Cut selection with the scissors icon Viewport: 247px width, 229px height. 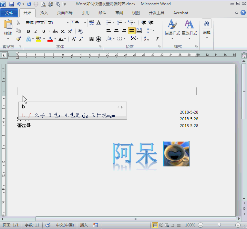(18, 23)
